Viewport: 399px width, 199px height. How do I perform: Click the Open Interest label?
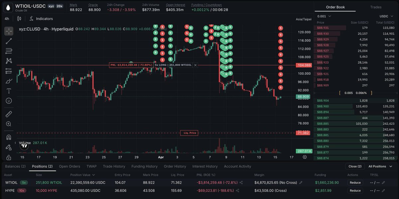tap(175, 5)
